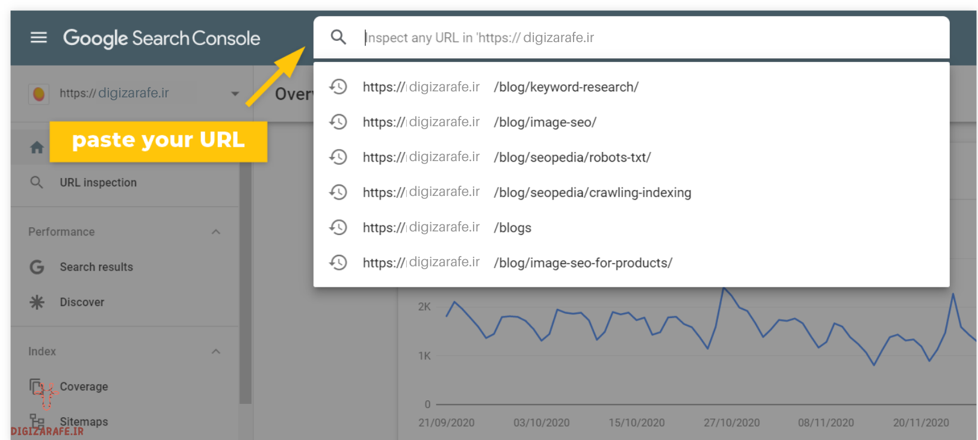Click the Coverage pages icon
The image size is (978, 440).
37,387
